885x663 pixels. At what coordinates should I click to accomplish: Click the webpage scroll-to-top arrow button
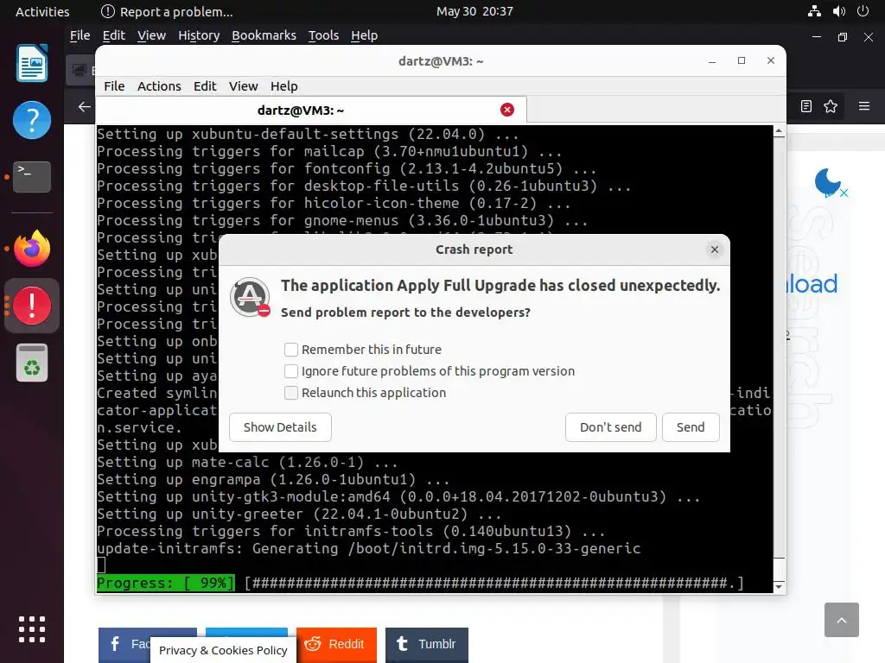(x=841, y=620)
